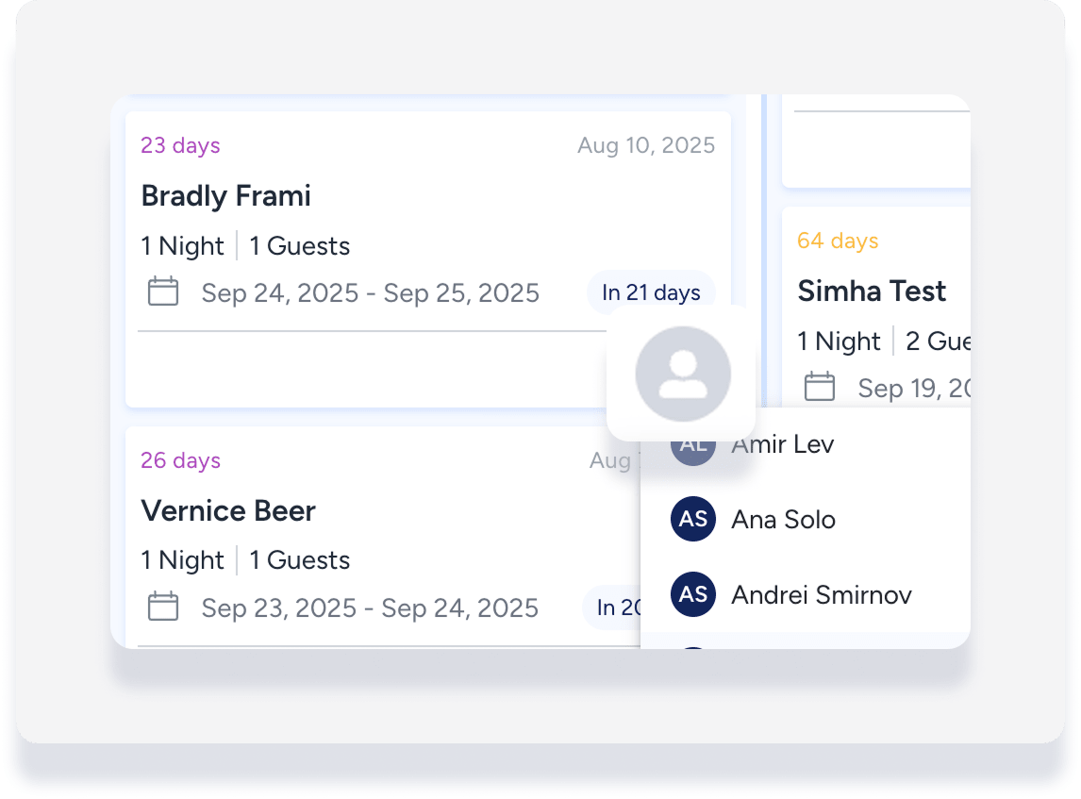The height and width of the screenshot is (799, 1081).
Task: Open the Simha Test booking name
Action: pos(872,291)
